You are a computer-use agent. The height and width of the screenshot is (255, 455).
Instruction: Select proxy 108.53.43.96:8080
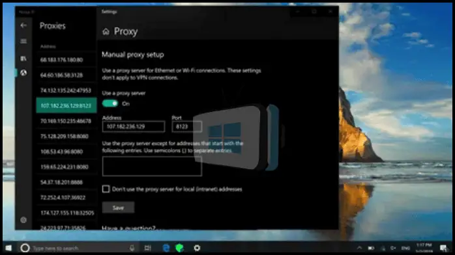tap(66, 152)
